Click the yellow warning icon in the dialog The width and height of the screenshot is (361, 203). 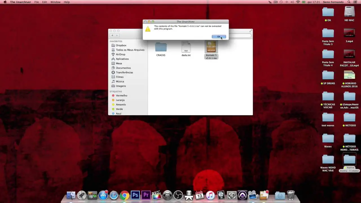point(148,29)
